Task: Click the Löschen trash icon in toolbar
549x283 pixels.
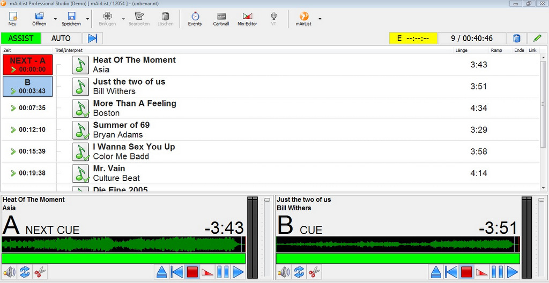Action: point(165,16)
